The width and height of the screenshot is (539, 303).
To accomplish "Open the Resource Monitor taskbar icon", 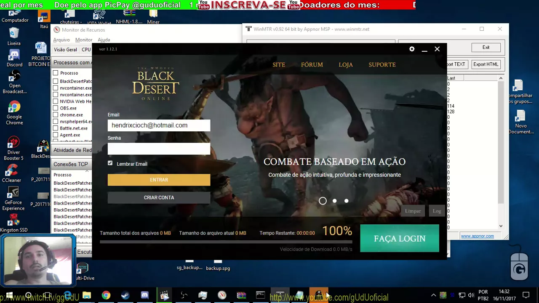I will click(222, 295).
